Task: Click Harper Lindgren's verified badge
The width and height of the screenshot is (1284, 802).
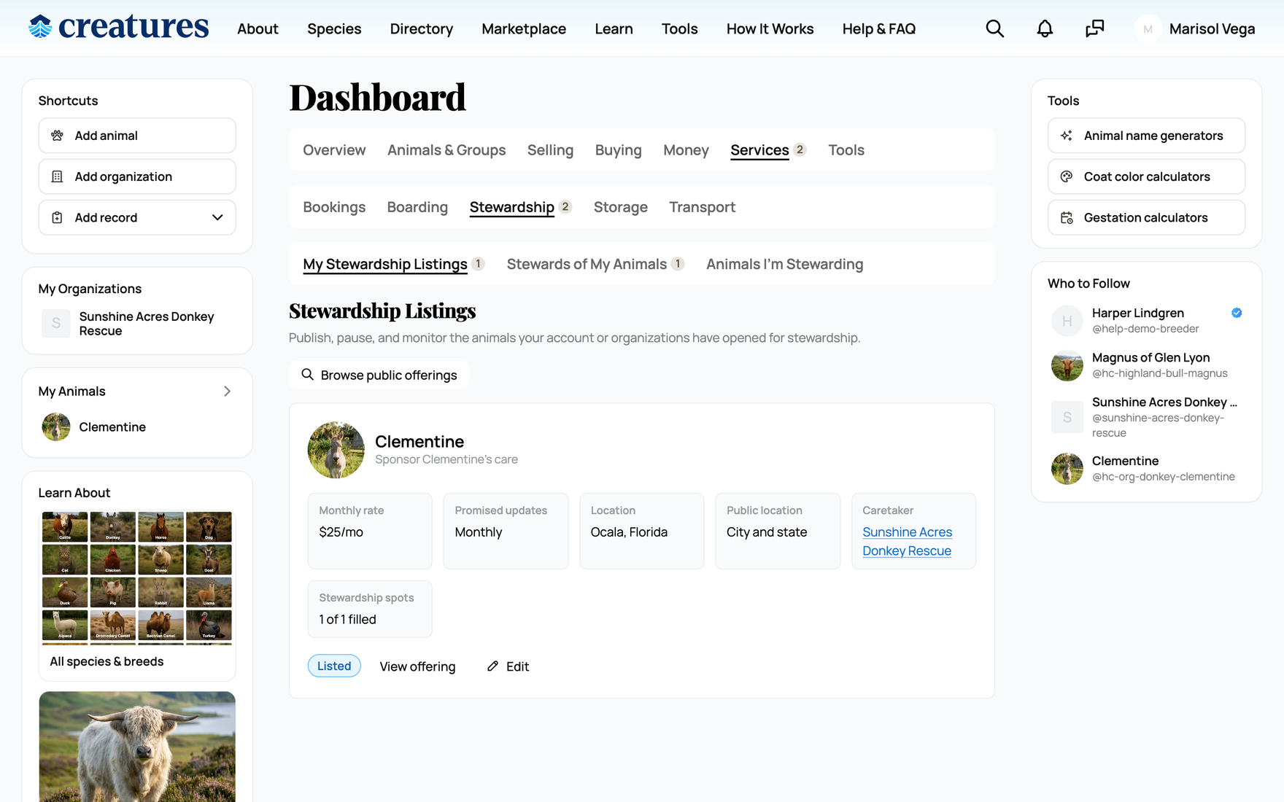Action: (x=1237, y=313)
